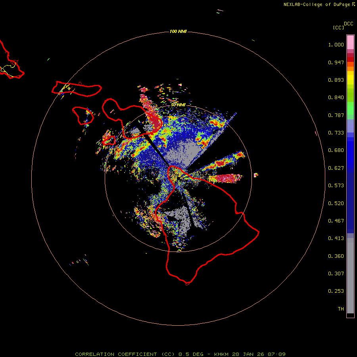Pick the lavender color bar segment
This screenshot has height=357, width=357.
[350, 126]
